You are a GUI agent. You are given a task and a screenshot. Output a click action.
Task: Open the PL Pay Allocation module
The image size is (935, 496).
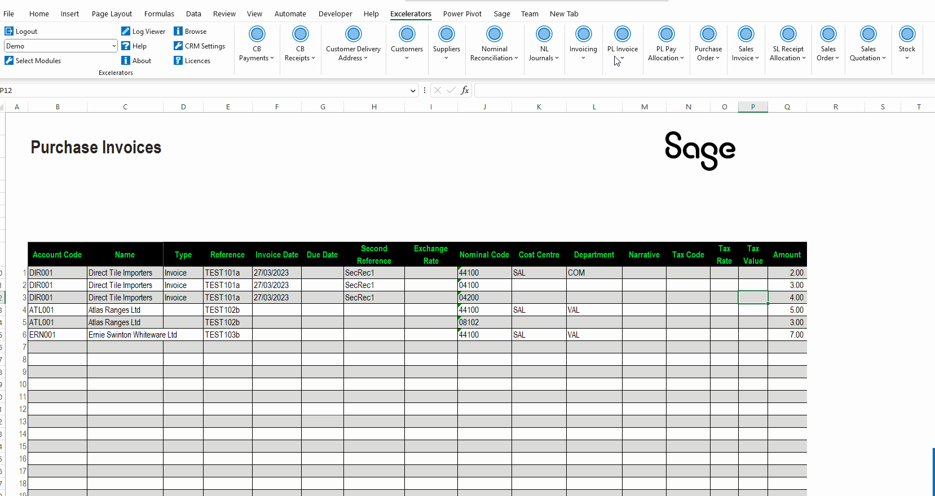pos(666,44)
